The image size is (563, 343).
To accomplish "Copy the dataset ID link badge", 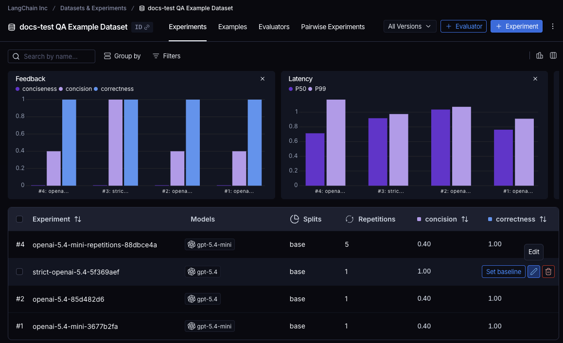I will pyautogui.click(x=142, y=27).
